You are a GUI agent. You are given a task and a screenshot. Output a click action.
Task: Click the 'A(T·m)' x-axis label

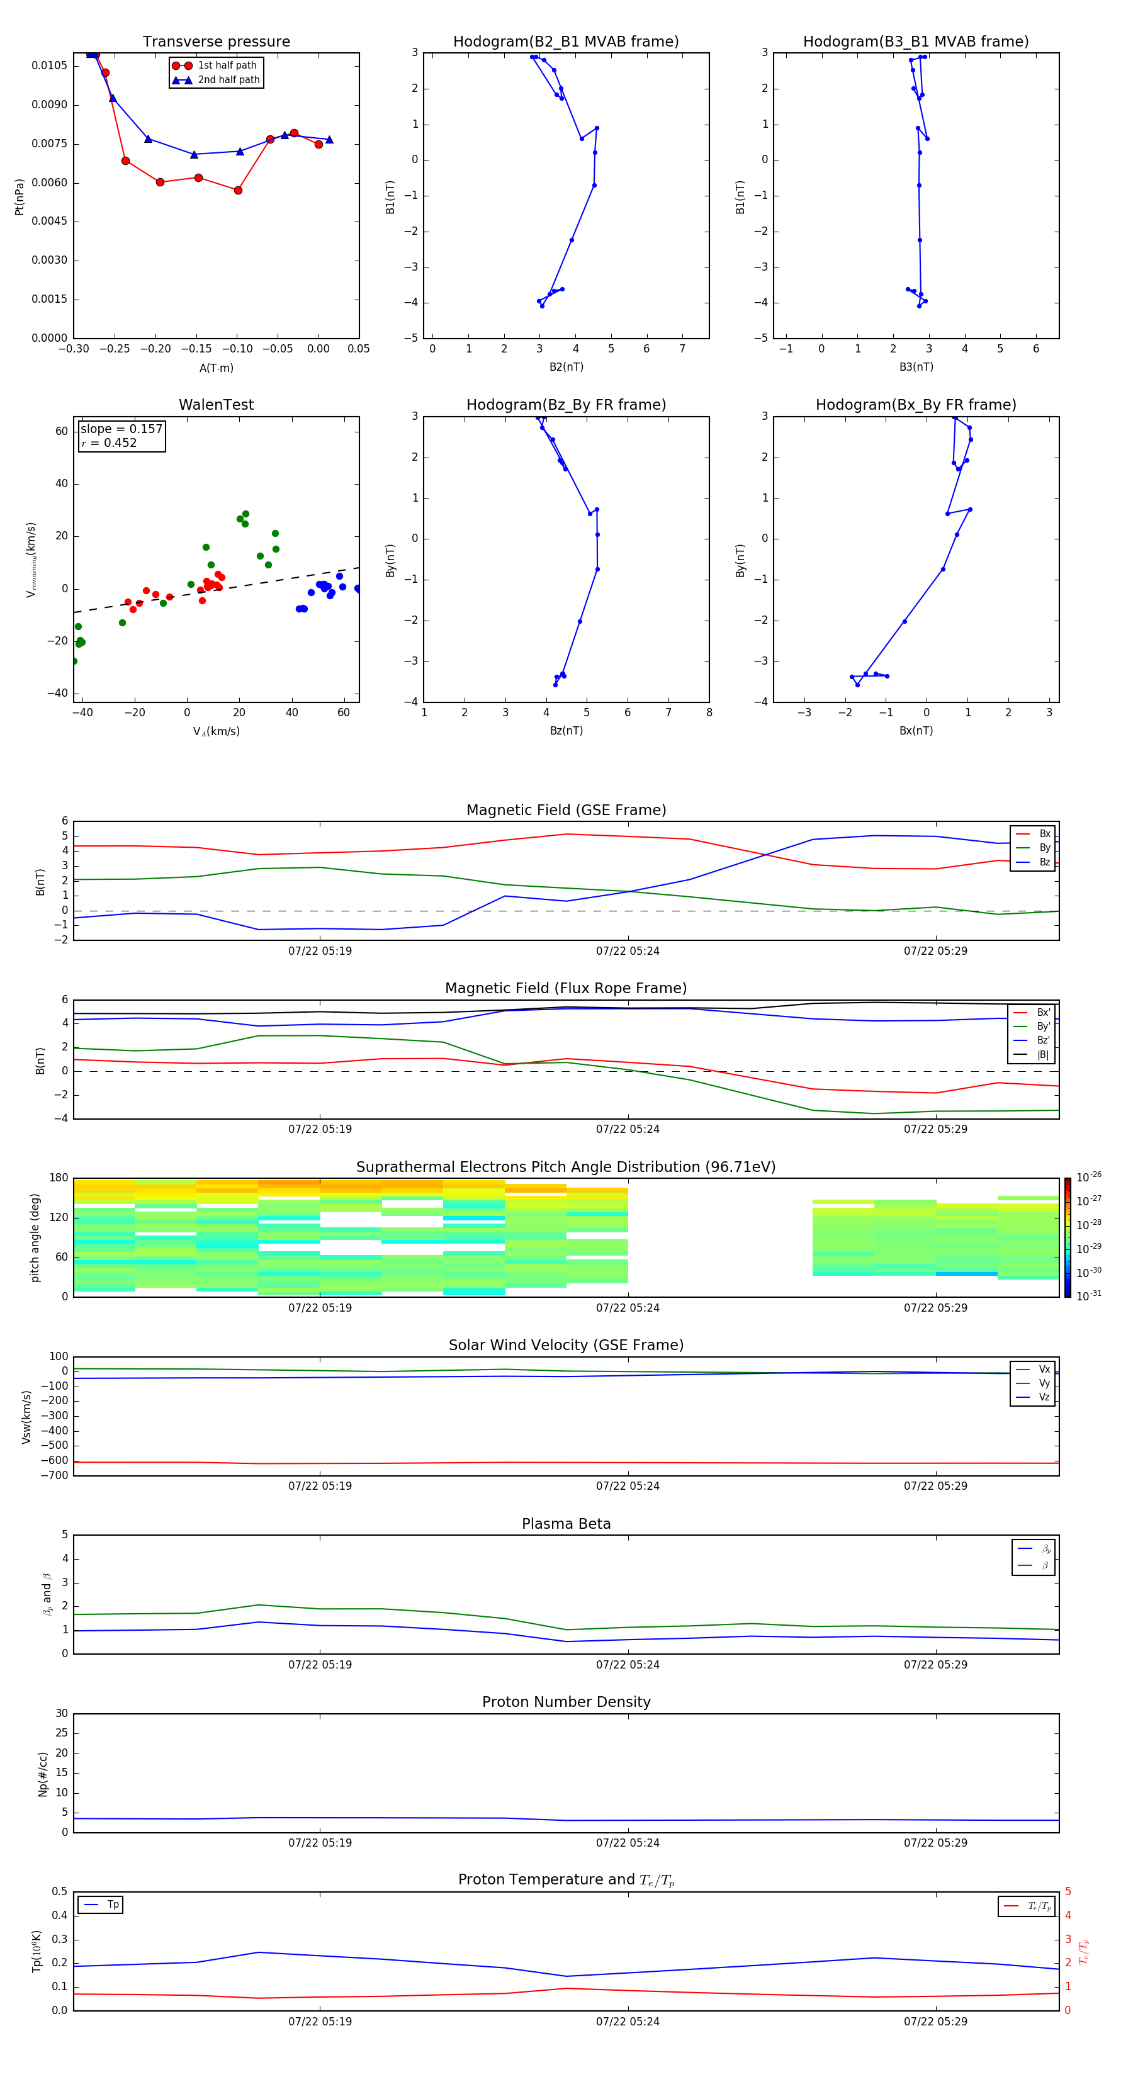[216, 368]
